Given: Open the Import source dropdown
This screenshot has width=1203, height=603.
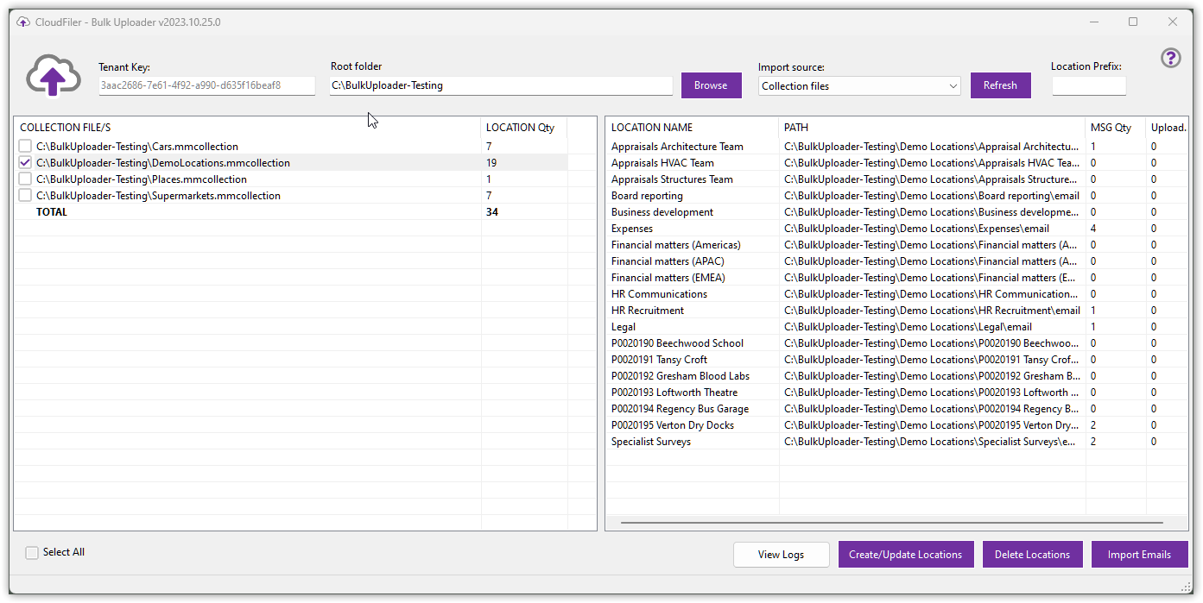Looking at the screenshot, I should point(859,86).
